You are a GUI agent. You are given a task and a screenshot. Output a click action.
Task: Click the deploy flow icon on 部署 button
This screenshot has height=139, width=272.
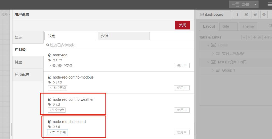coord(235,4)
